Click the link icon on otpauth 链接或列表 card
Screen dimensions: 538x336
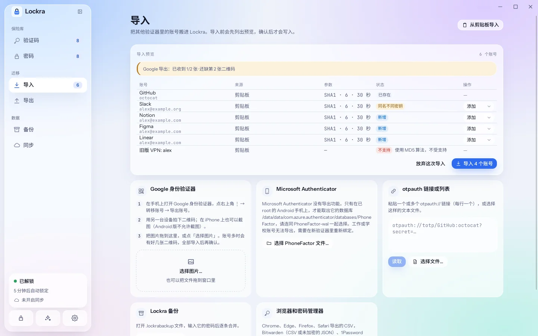click(x=393, y=191)
